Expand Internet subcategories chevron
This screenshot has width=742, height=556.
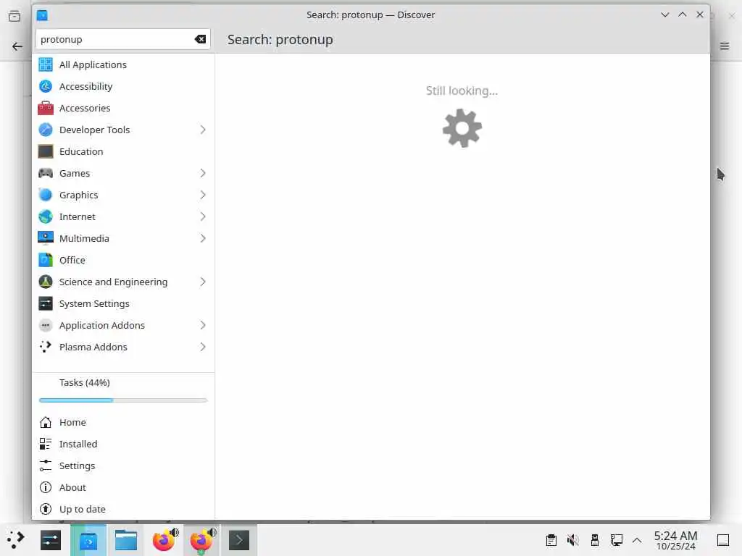[203, 217]
